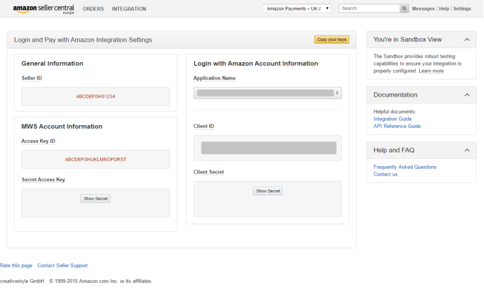Select the Access Key ID value ABCDEFGHIJKLMNOPQRST
484x288 pixels.
click(96, 160)
